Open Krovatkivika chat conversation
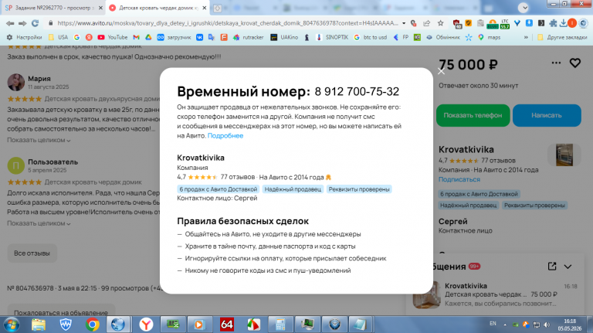 (x=496, y=294)
